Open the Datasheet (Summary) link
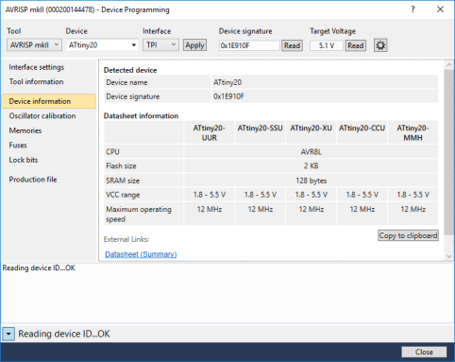 click(141, 254)
